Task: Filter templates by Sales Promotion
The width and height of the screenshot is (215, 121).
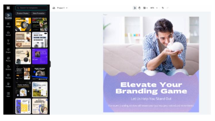Action: 39,13
